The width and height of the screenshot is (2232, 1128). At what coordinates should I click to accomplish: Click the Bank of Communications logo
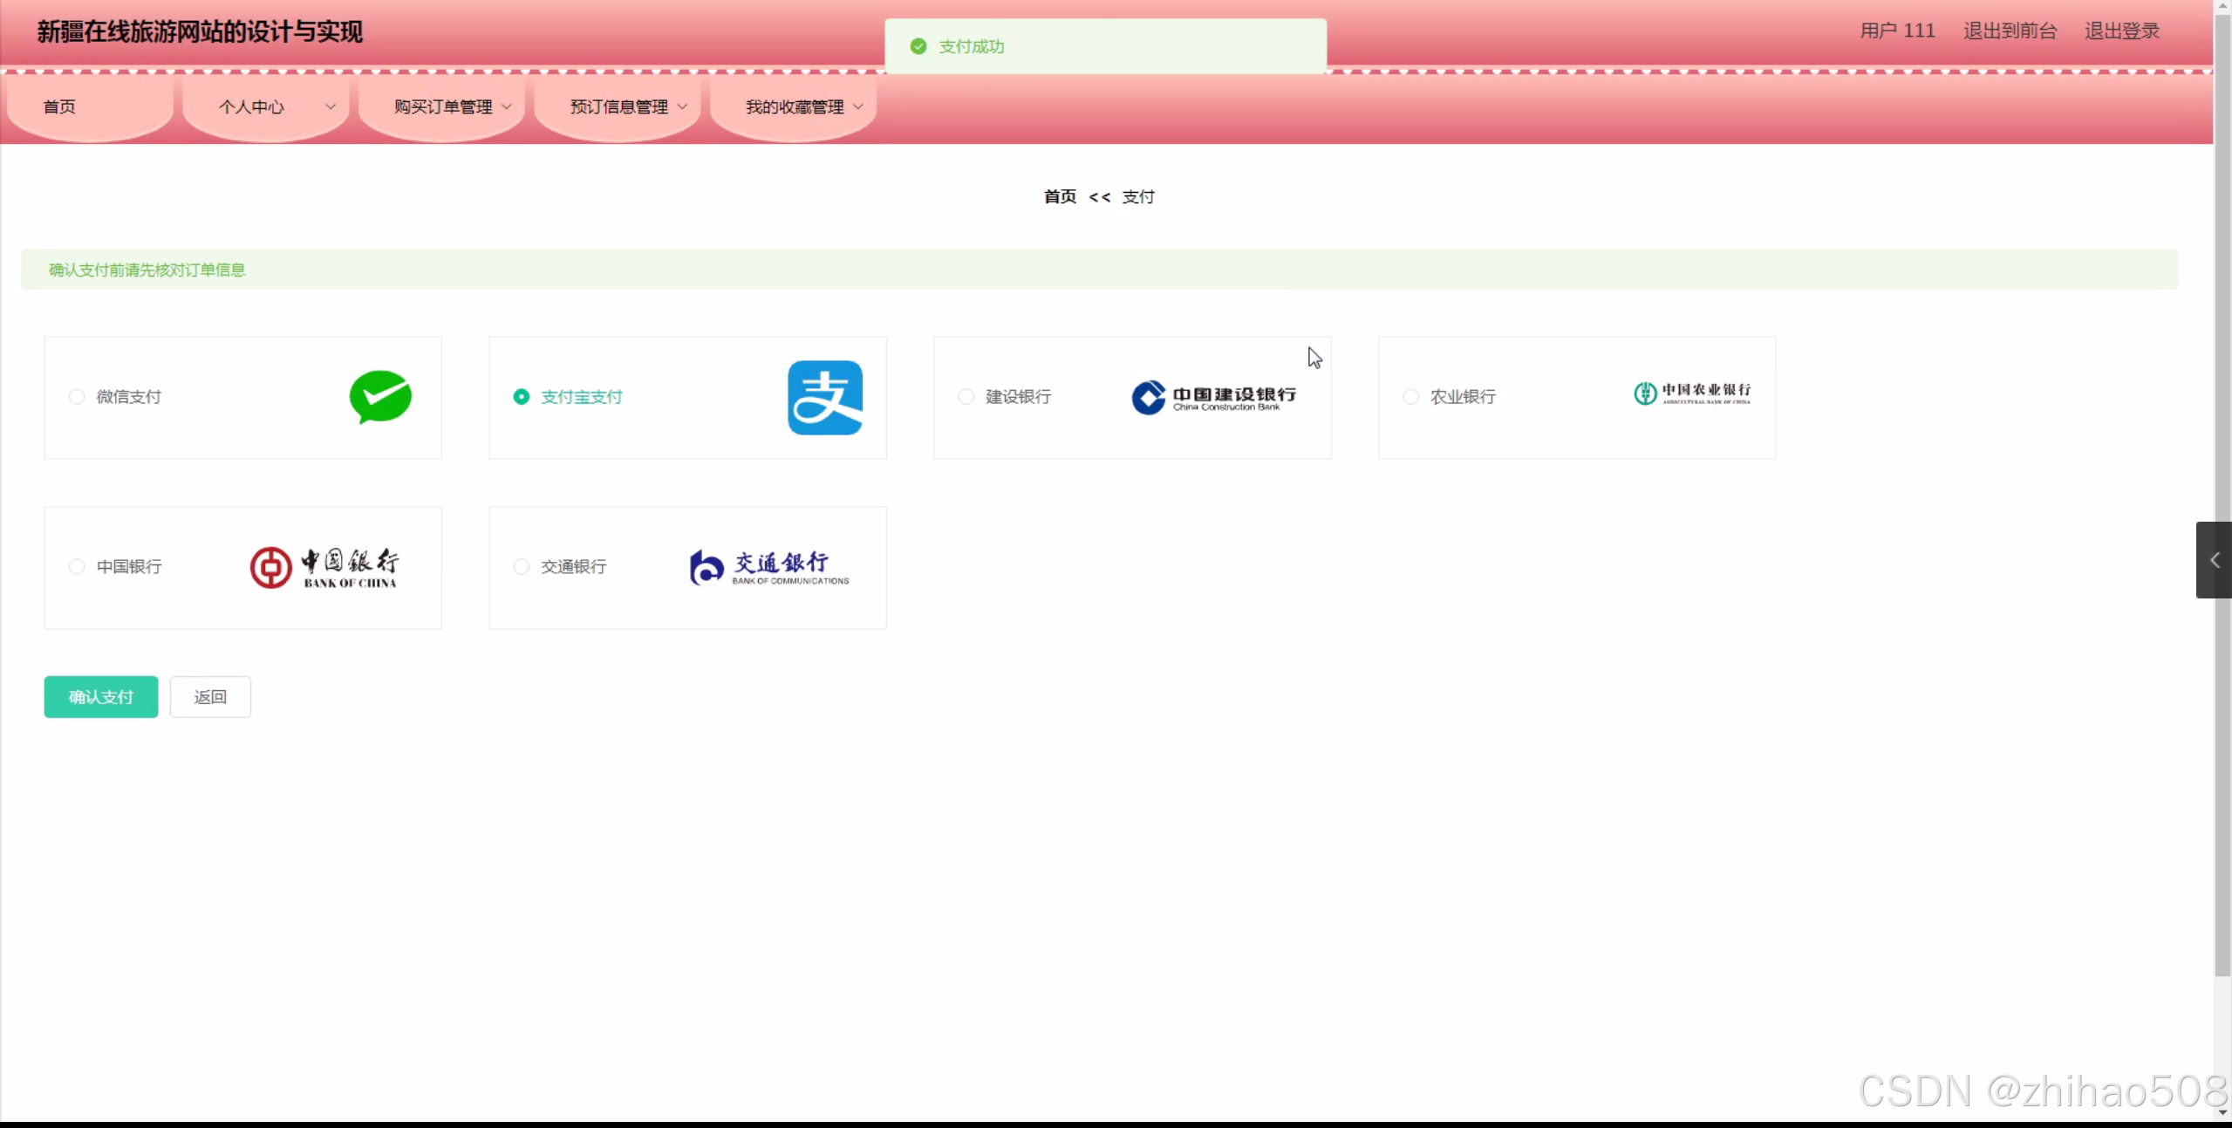click(768, 567)
